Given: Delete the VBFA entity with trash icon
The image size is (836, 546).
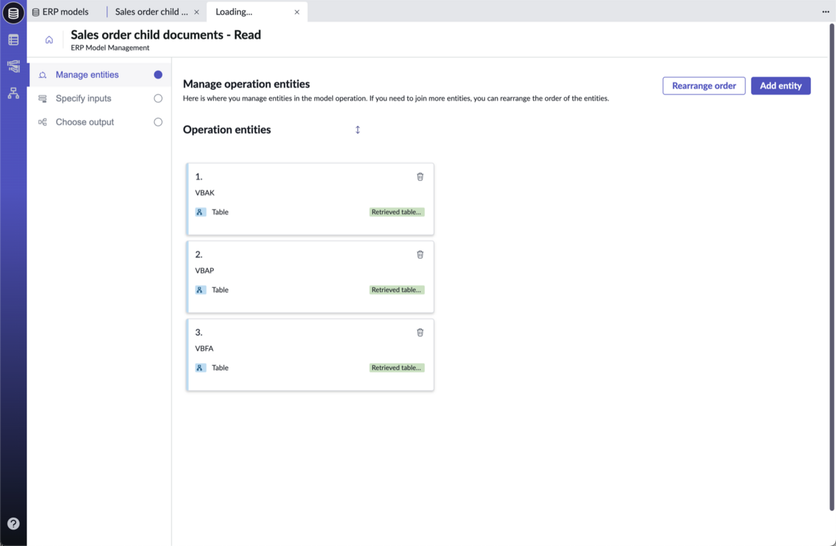Looking at the screenshot, I should click(420, 333).
